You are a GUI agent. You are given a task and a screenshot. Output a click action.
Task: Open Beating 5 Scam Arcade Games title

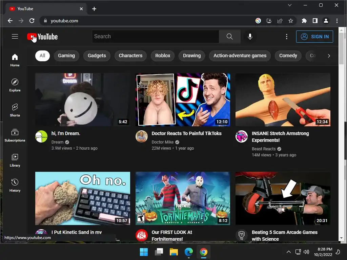coord(285,236)
